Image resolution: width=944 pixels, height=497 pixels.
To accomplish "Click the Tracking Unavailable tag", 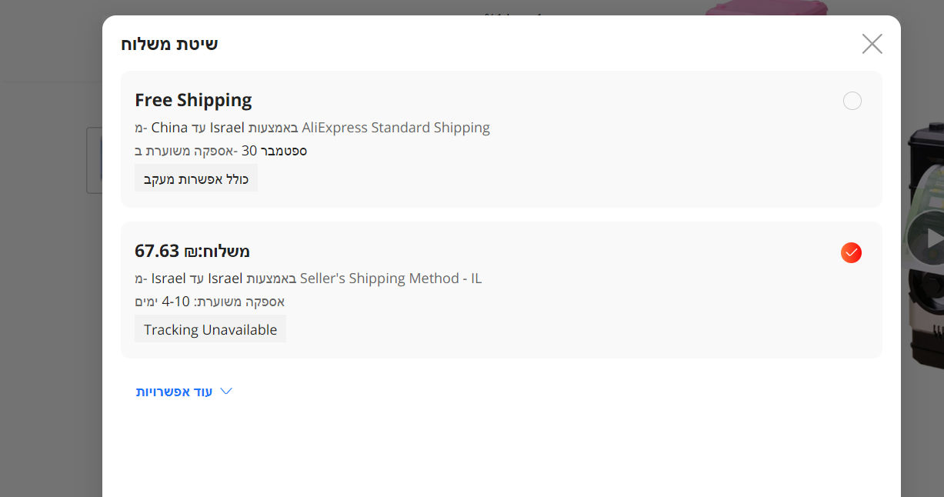I will coord(210,329).
